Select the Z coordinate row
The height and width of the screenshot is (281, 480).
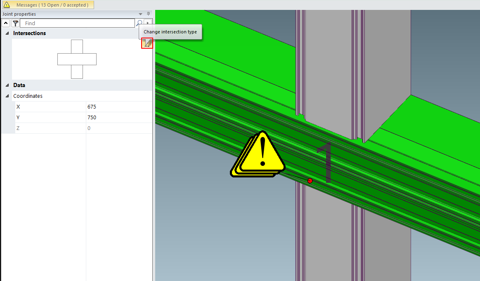point(50,128)
